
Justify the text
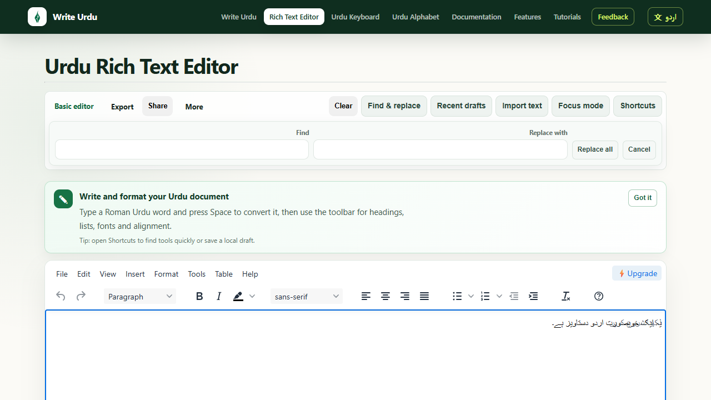click(x=424, y=296)
